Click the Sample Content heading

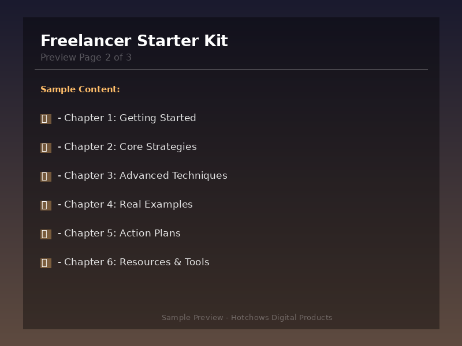click(80, 89)
